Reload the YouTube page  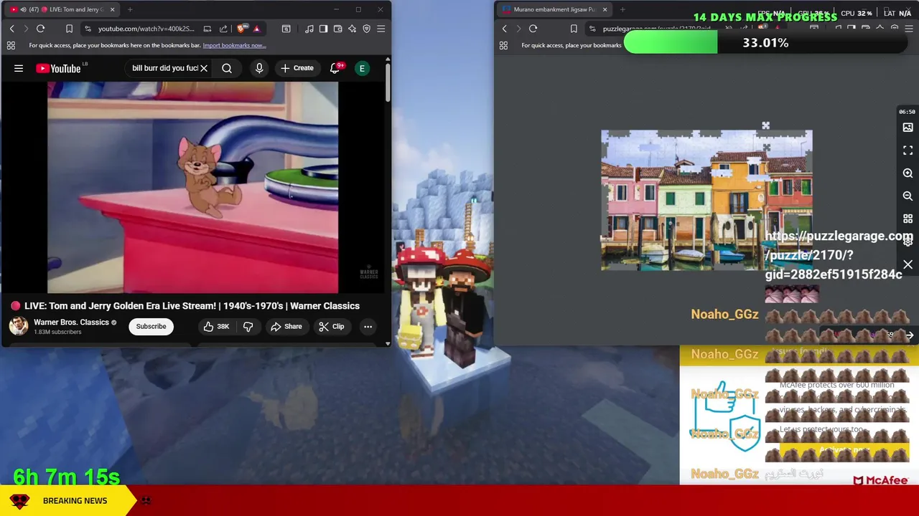coord(40,29)
